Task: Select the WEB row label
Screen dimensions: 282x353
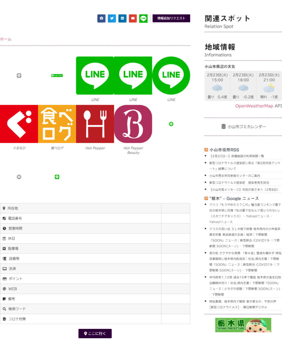Action: point(13,289)
